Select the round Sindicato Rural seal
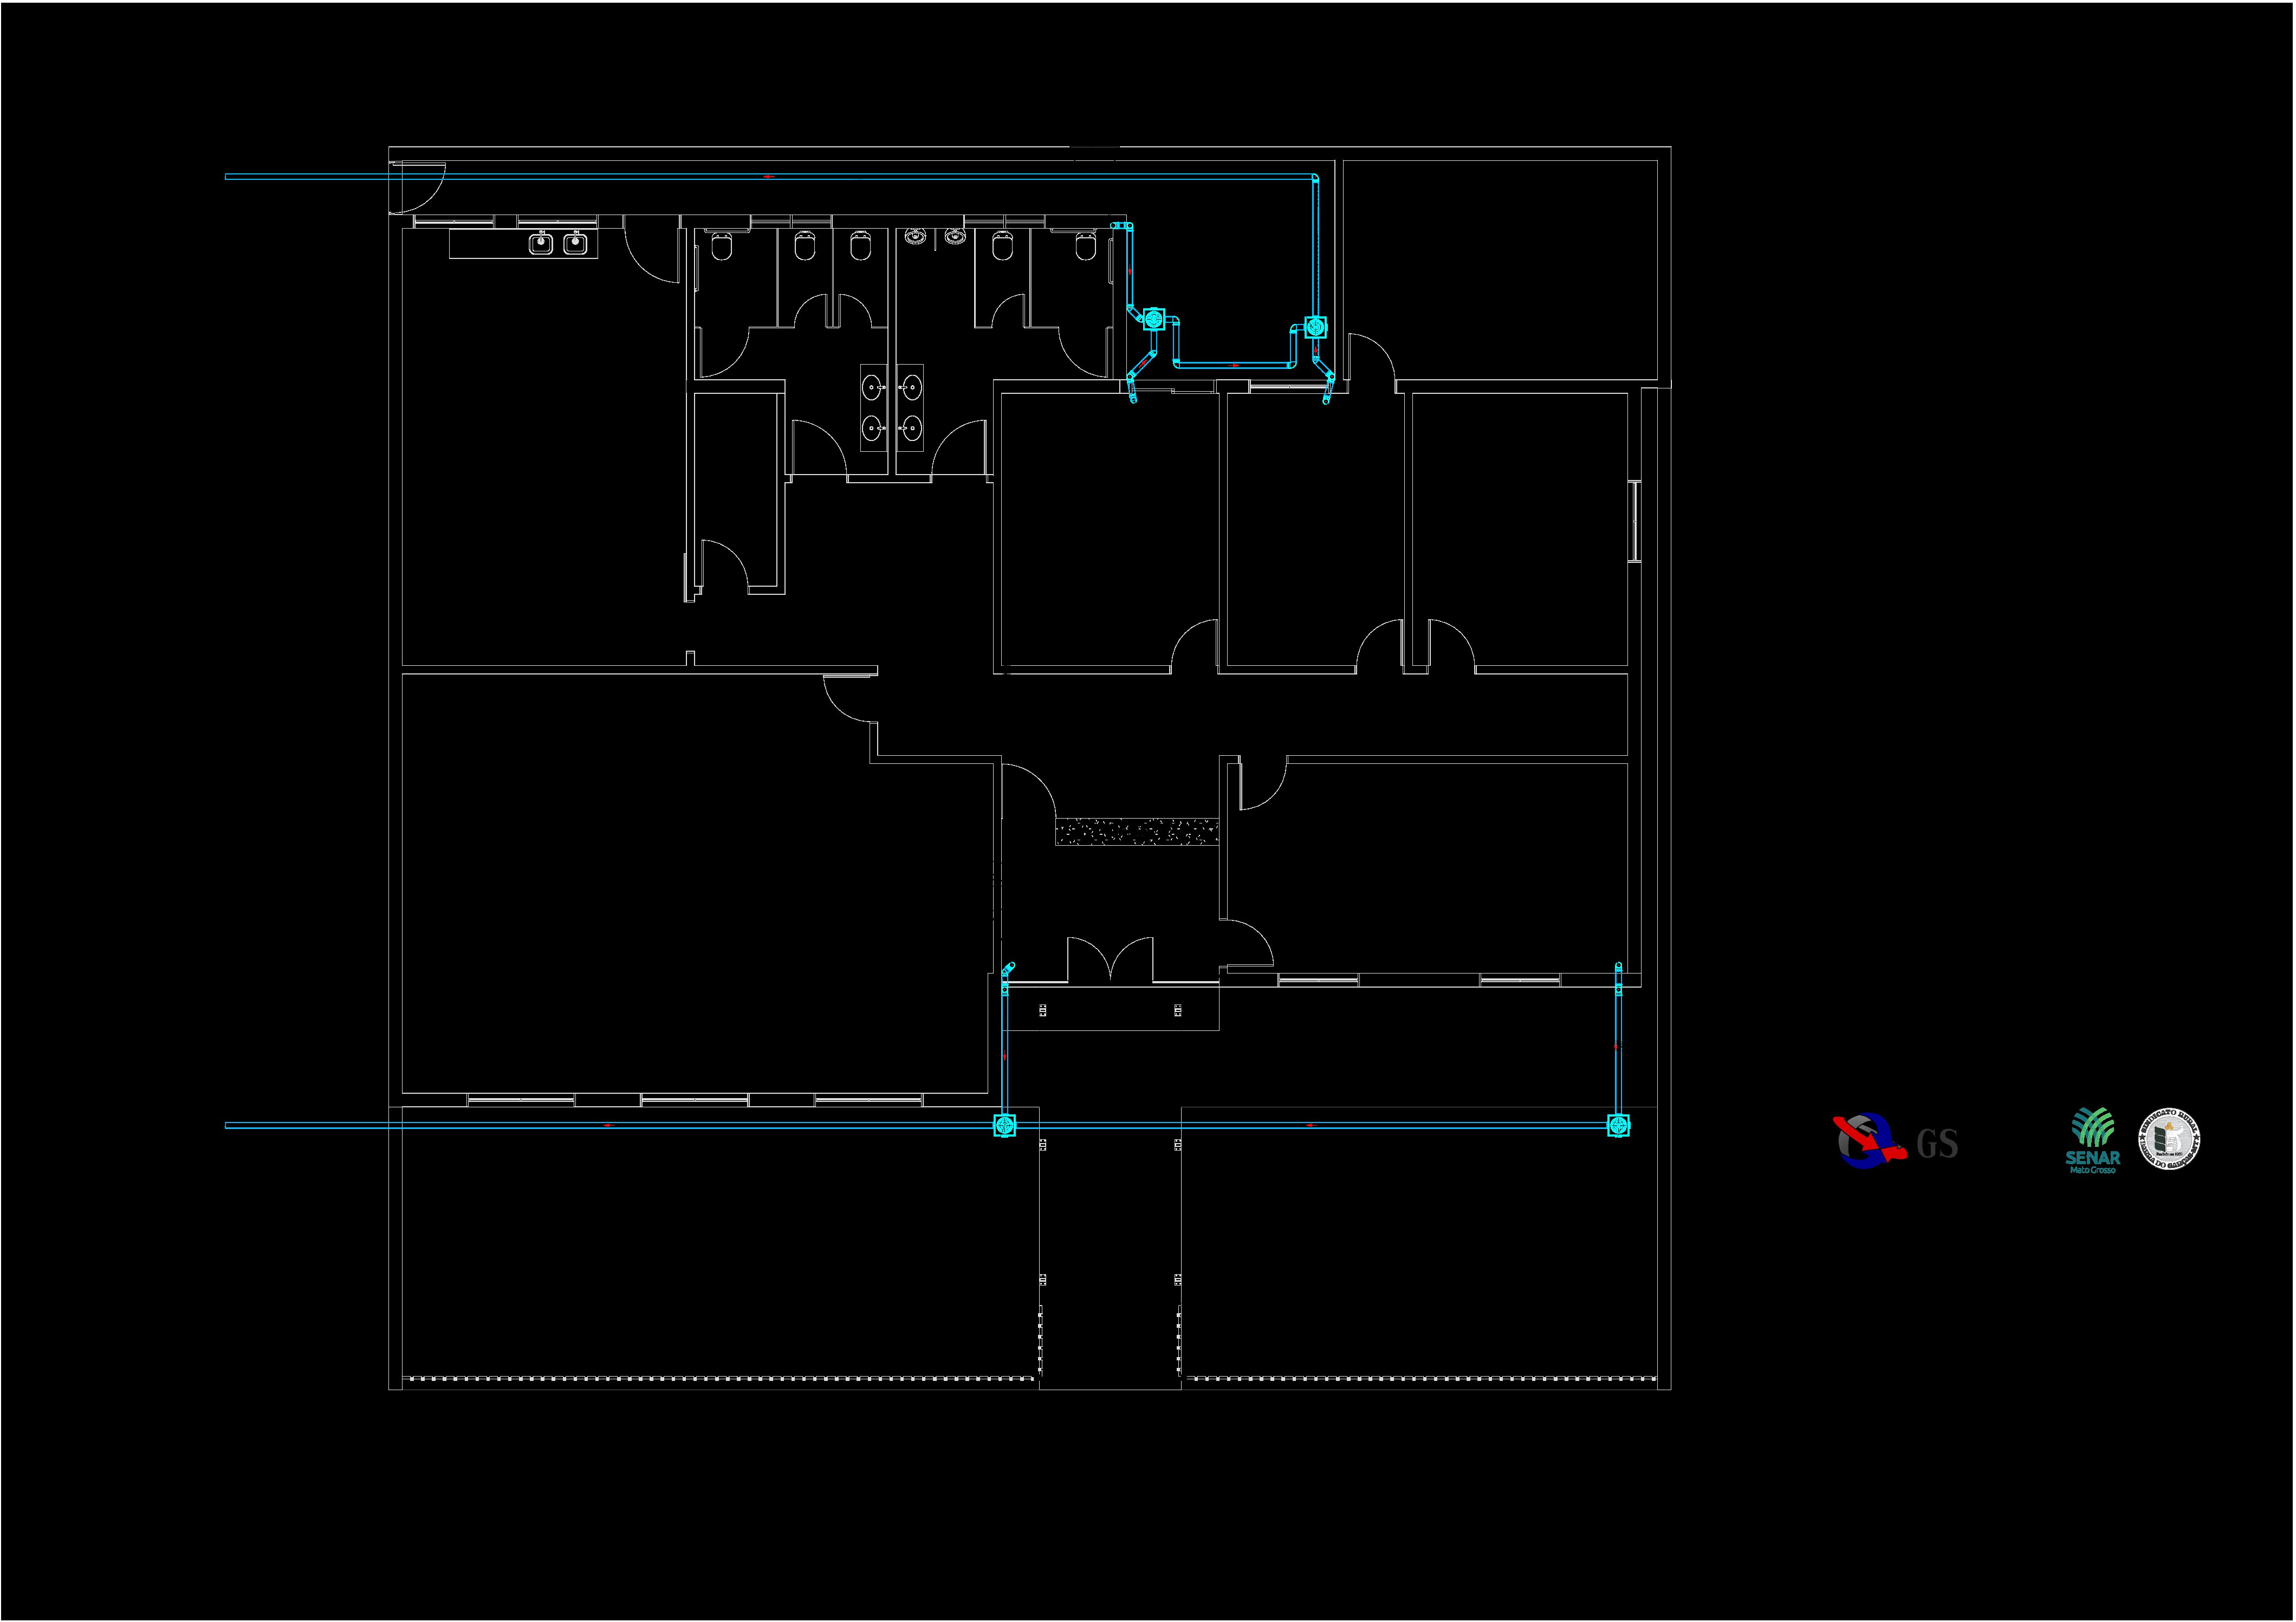 tap(2169, 1140)
